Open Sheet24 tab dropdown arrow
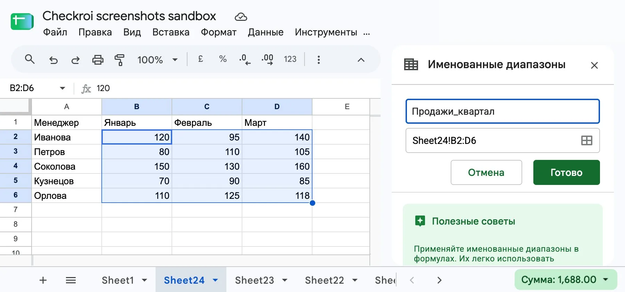625x292 pixels. (215, 280)
